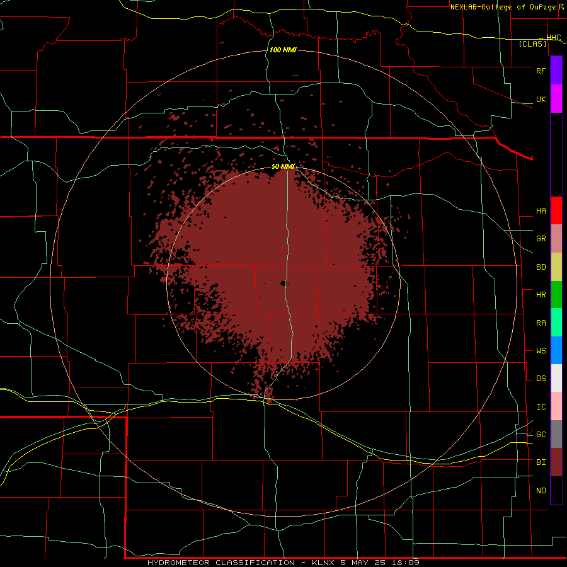Image resolution: width=567 pixels, height=567 pixels.
Task: Click the HHC product code label
Action: click(x=553, y=38)
